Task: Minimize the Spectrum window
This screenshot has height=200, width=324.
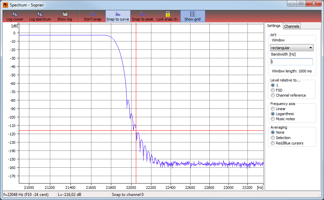Action: (292, 3)
